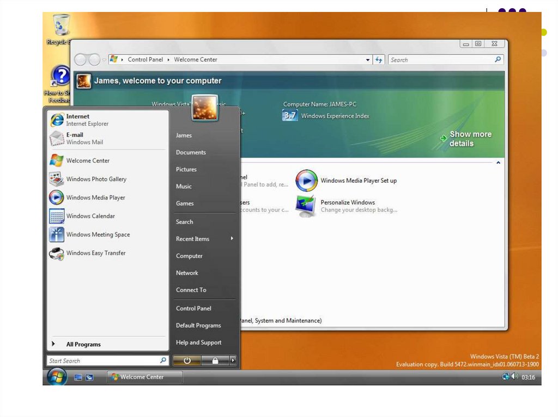This screenshot has height=417, width=558.
Task: Click the Start orb button
Action: 57,377
